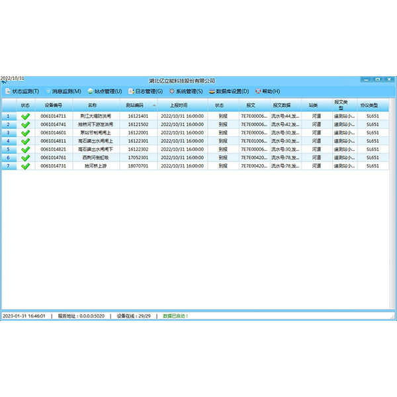
Task: Click message data cell 流水号:44
Action: pos(286,116)
